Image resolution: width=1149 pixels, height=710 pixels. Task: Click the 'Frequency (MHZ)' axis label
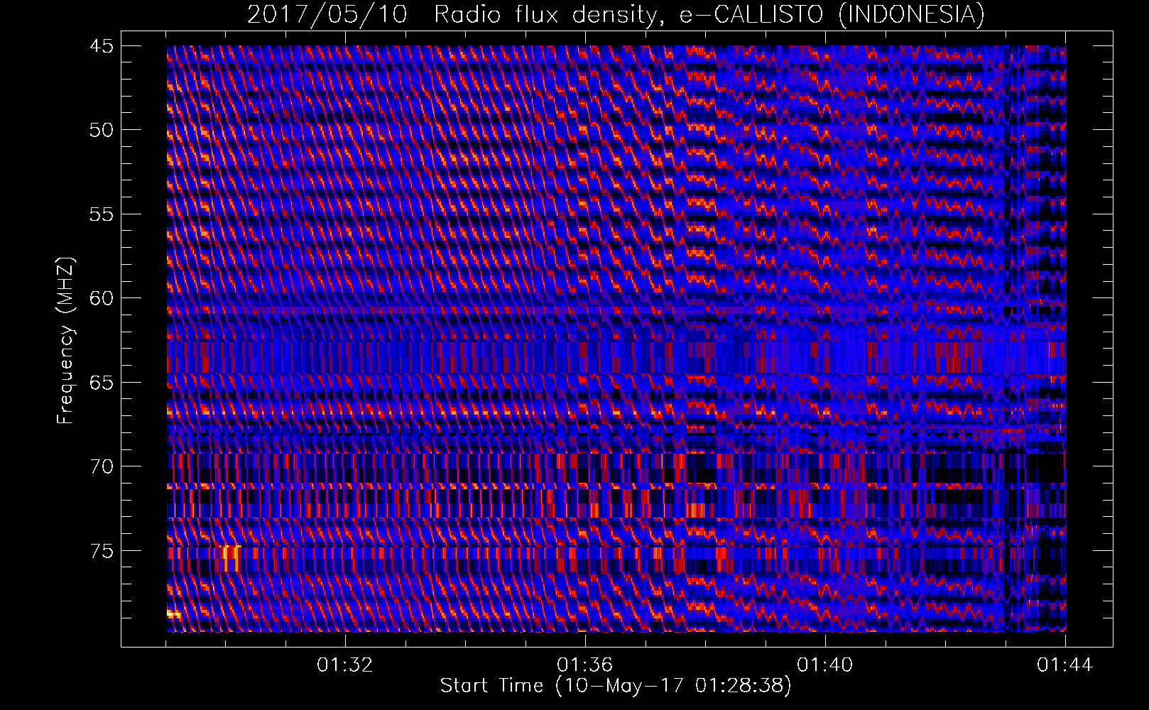coord(65,341)
